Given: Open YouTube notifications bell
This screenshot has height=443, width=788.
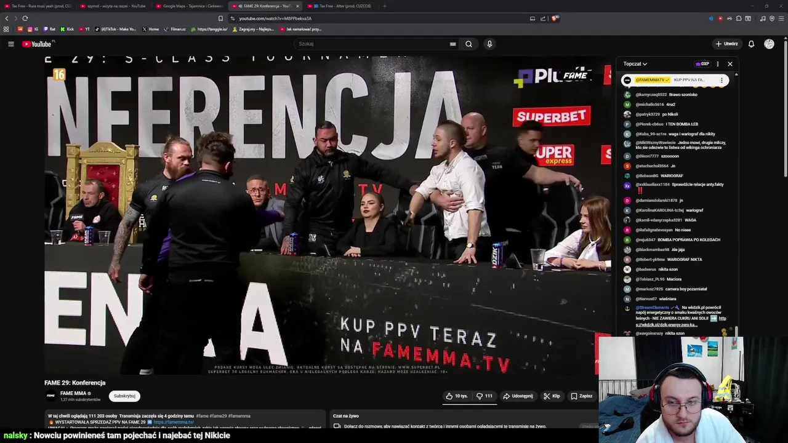Looking at the screenshot, I should click(751, 44).
